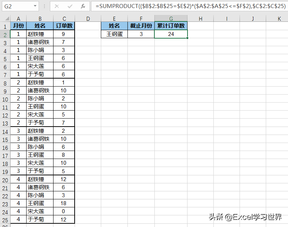The height and width of the screenshot is (227, 288).
Task: Select order count 7 in cell C13
Action: [64, 123]
